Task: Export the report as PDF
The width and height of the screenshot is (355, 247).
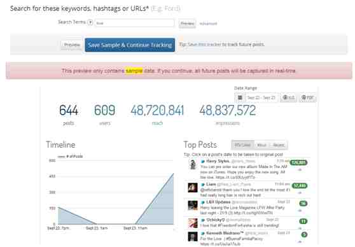Action: [x=307, y=97]
